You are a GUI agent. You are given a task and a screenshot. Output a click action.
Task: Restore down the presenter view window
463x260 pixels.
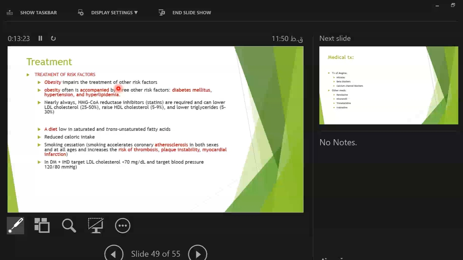tap(453, 5)
